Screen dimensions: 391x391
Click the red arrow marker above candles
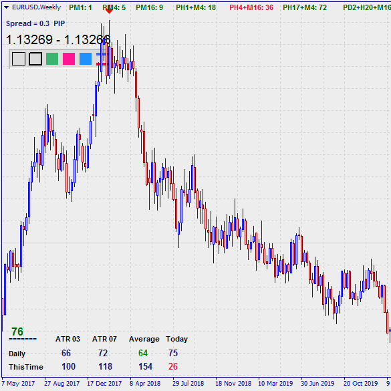coord(109,11)
